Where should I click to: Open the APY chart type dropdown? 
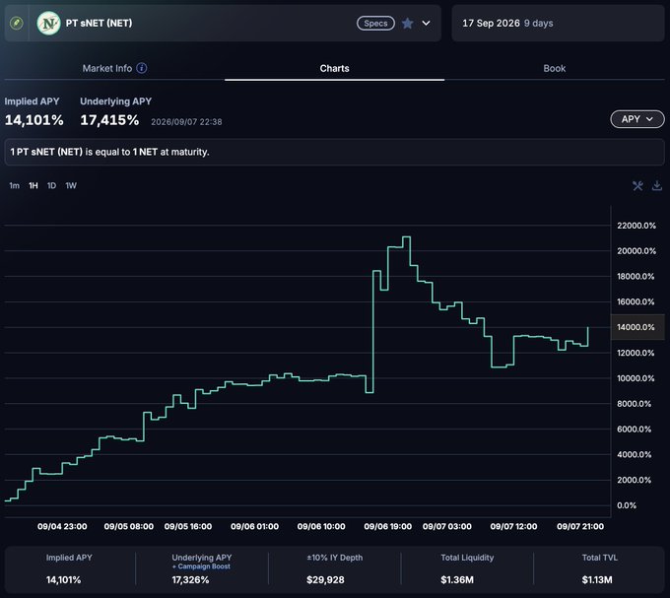pos(637,119)
